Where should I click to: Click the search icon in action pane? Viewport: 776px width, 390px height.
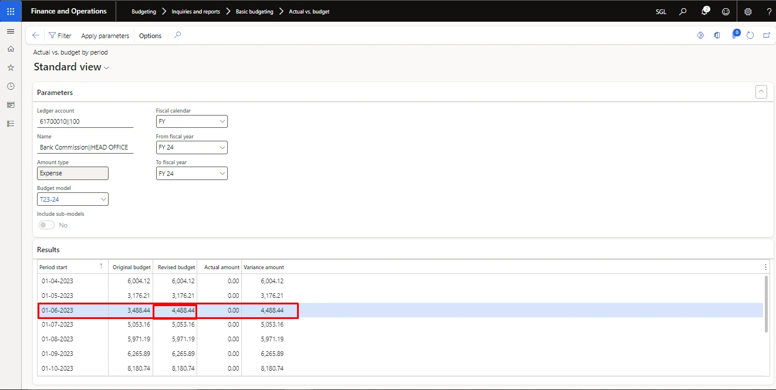178,35
